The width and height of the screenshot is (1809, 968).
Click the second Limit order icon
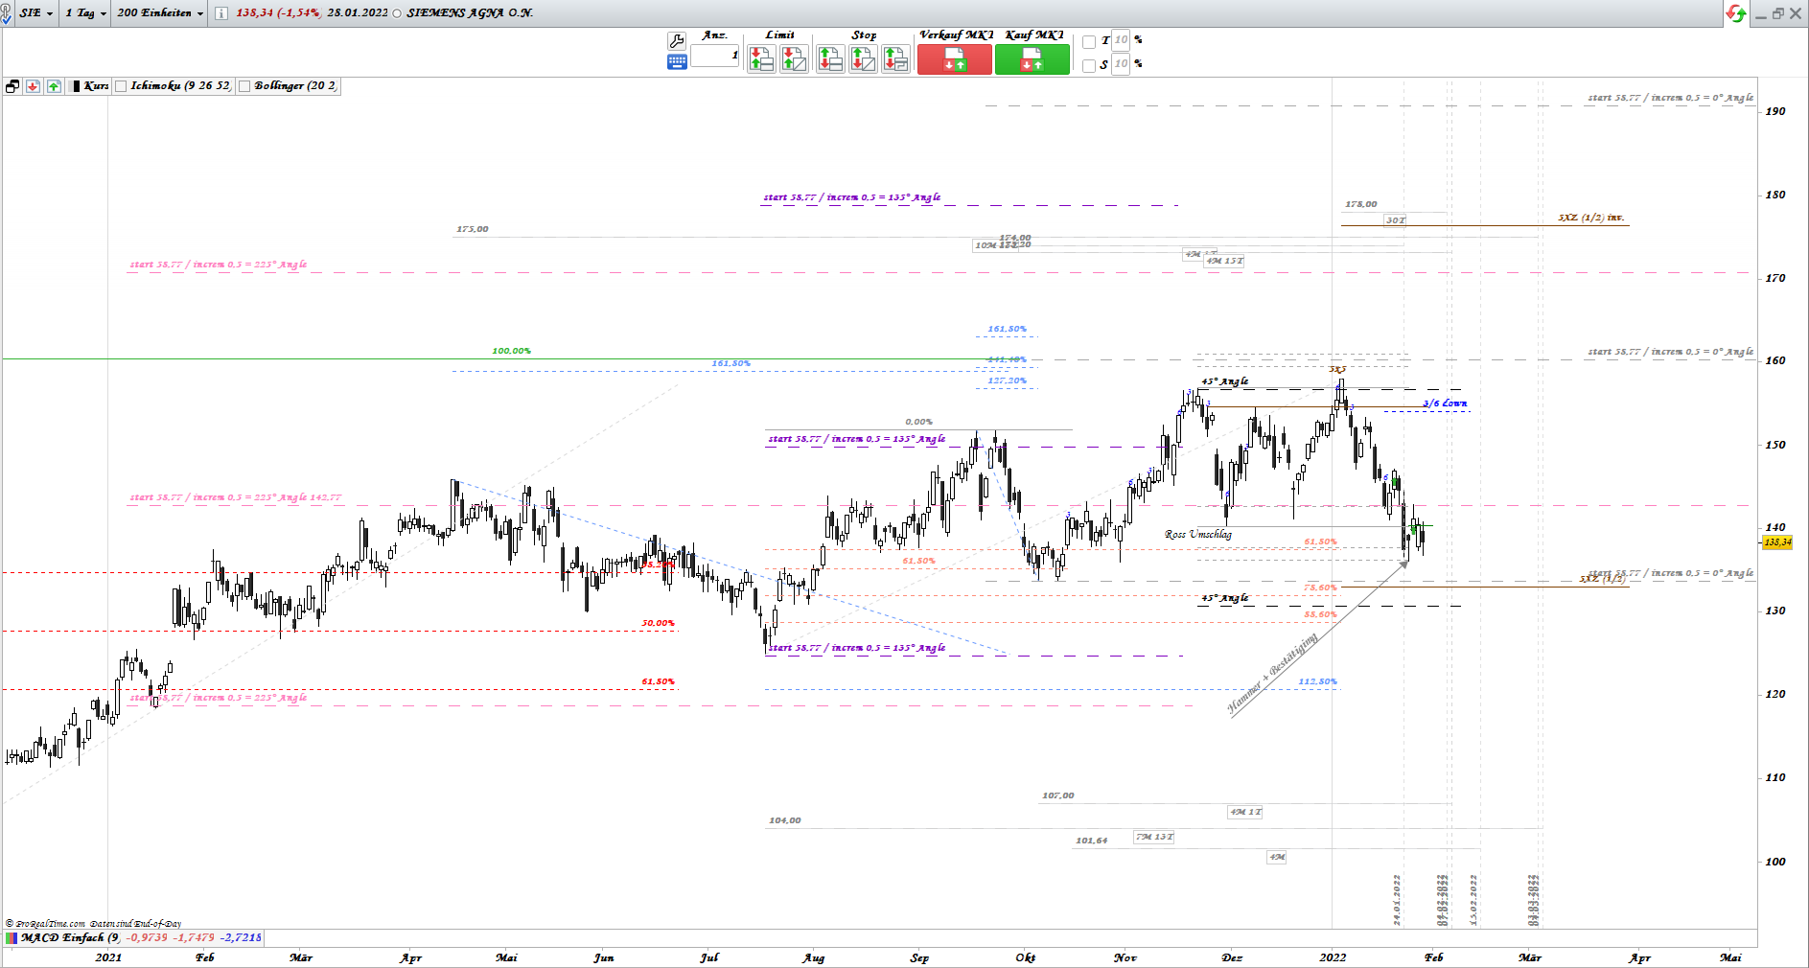pyautogui.click(x=794, y=60)
